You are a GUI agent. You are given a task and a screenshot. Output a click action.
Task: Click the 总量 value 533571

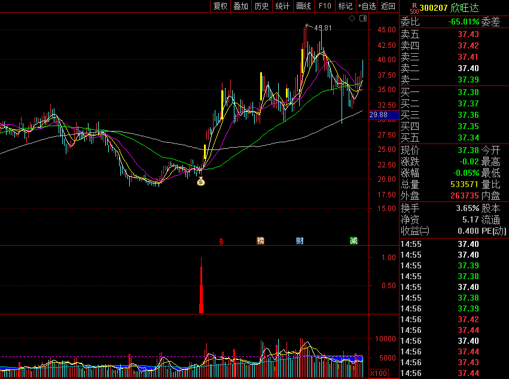(x=465, y=184)
